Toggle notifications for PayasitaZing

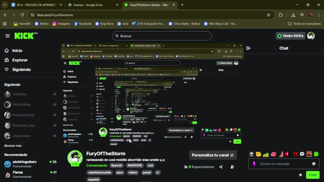[54, 115]
